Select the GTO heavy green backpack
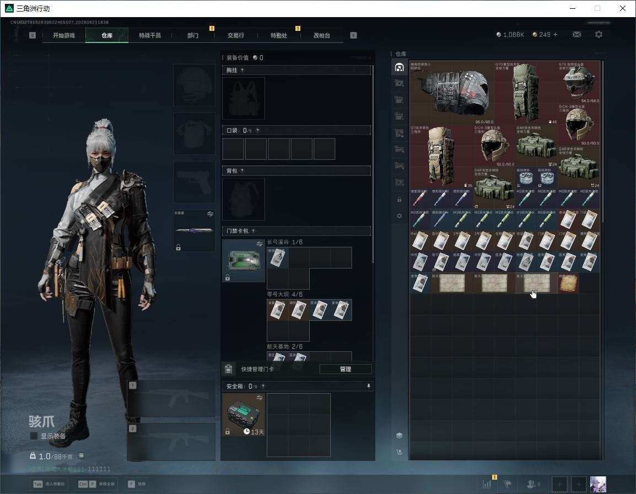 [x=526, y=93]
